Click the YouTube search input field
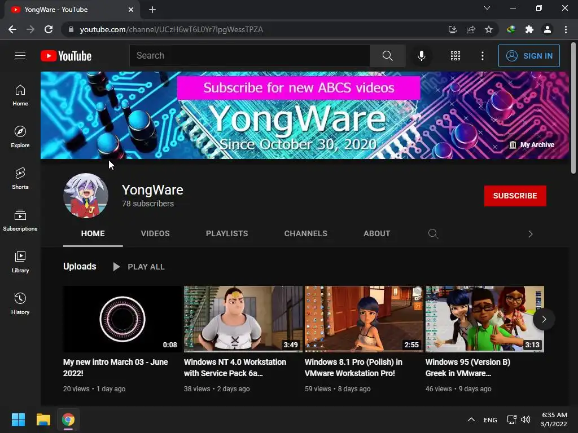Screen dimensions: 578x433 point(249,56)
